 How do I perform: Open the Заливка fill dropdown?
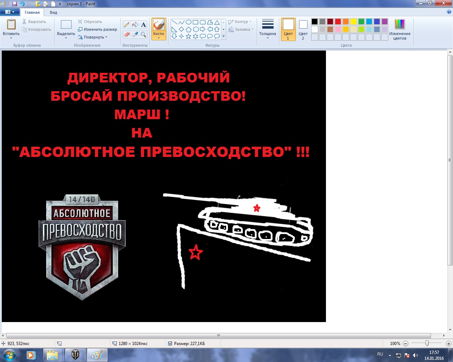(241, 29)
